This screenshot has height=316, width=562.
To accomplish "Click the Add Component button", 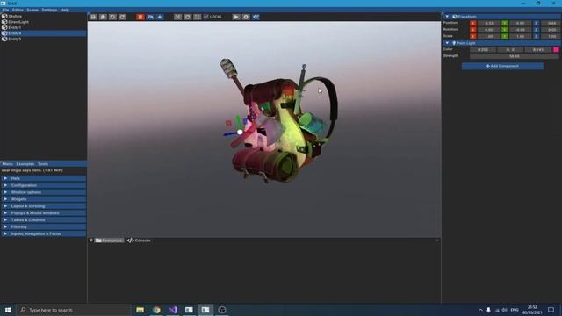I will pos(502,66).
